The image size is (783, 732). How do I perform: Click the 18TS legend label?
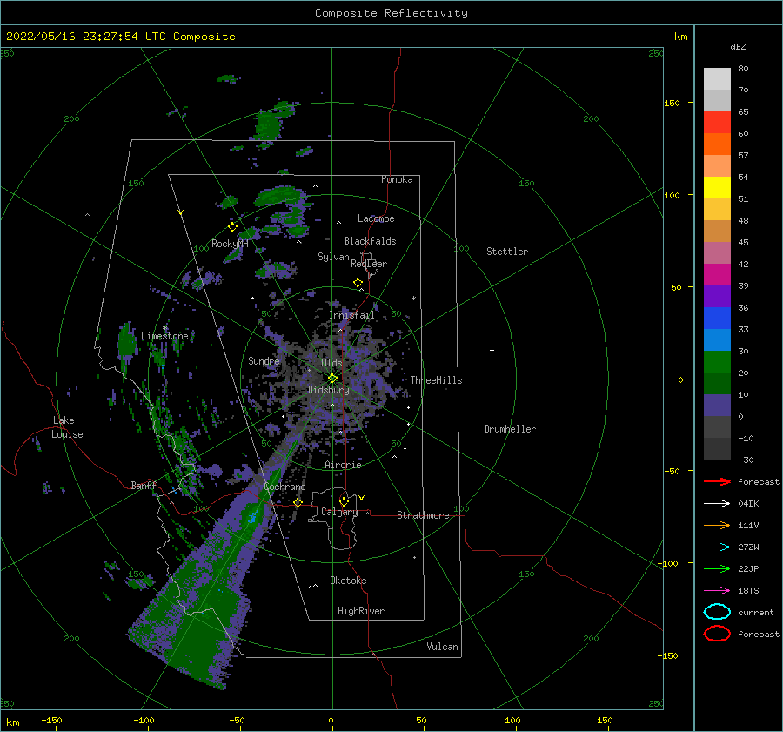point(748,591)
